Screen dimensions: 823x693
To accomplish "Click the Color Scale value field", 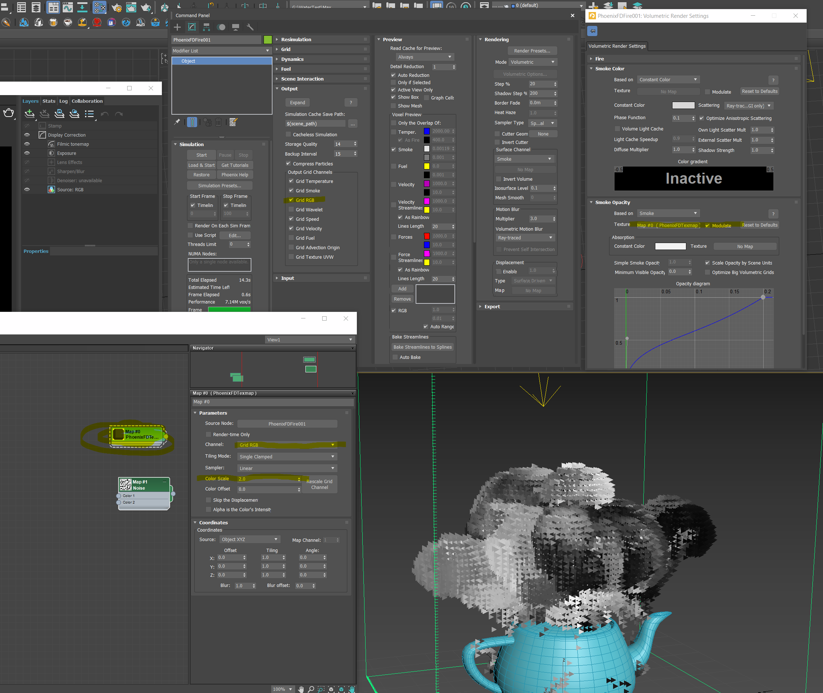I will [x=267, y=479].
